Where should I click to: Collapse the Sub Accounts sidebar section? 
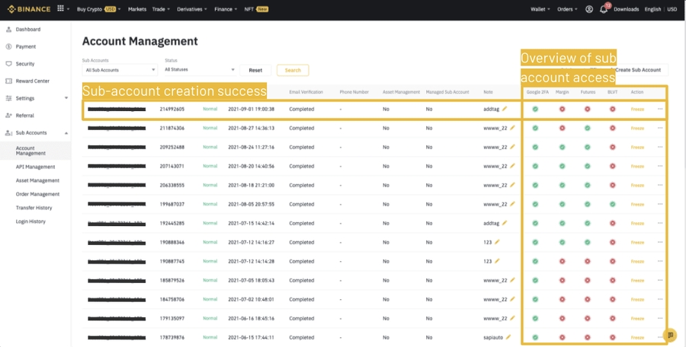pyautogui.click(x=66, y=133)
